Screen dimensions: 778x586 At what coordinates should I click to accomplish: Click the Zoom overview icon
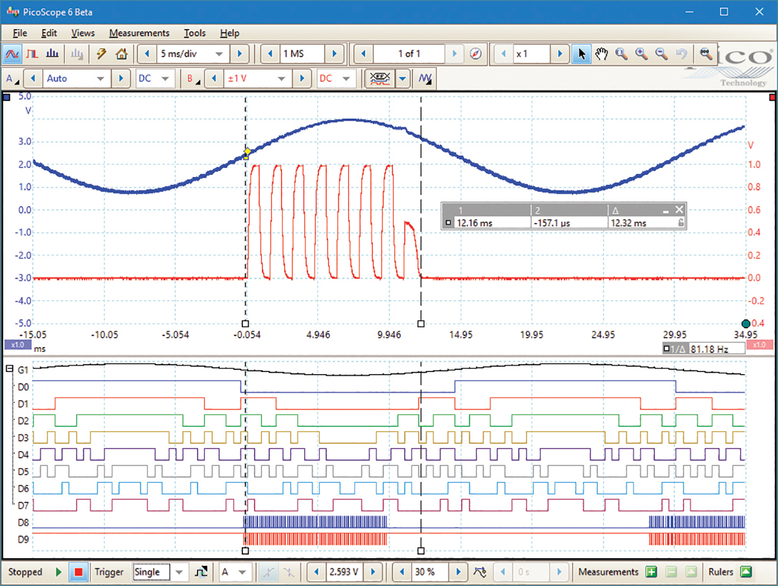tap(706, 54)
